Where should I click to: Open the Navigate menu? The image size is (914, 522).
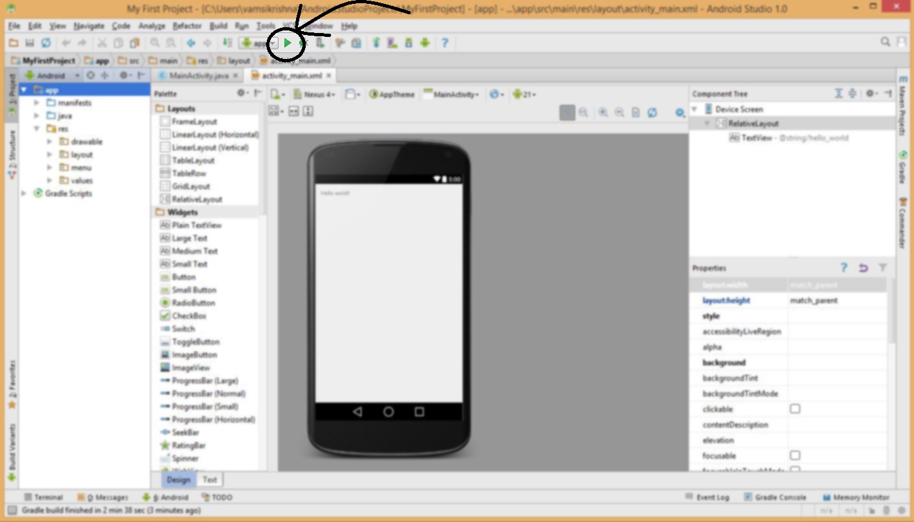click(89, 26)
